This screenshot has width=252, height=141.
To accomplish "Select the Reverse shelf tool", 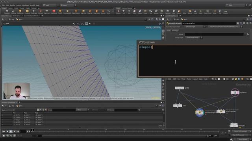I will [x=190, y=11].
